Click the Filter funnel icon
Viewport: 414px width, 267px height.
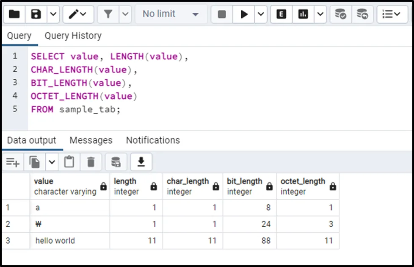[x=108, y=14]
